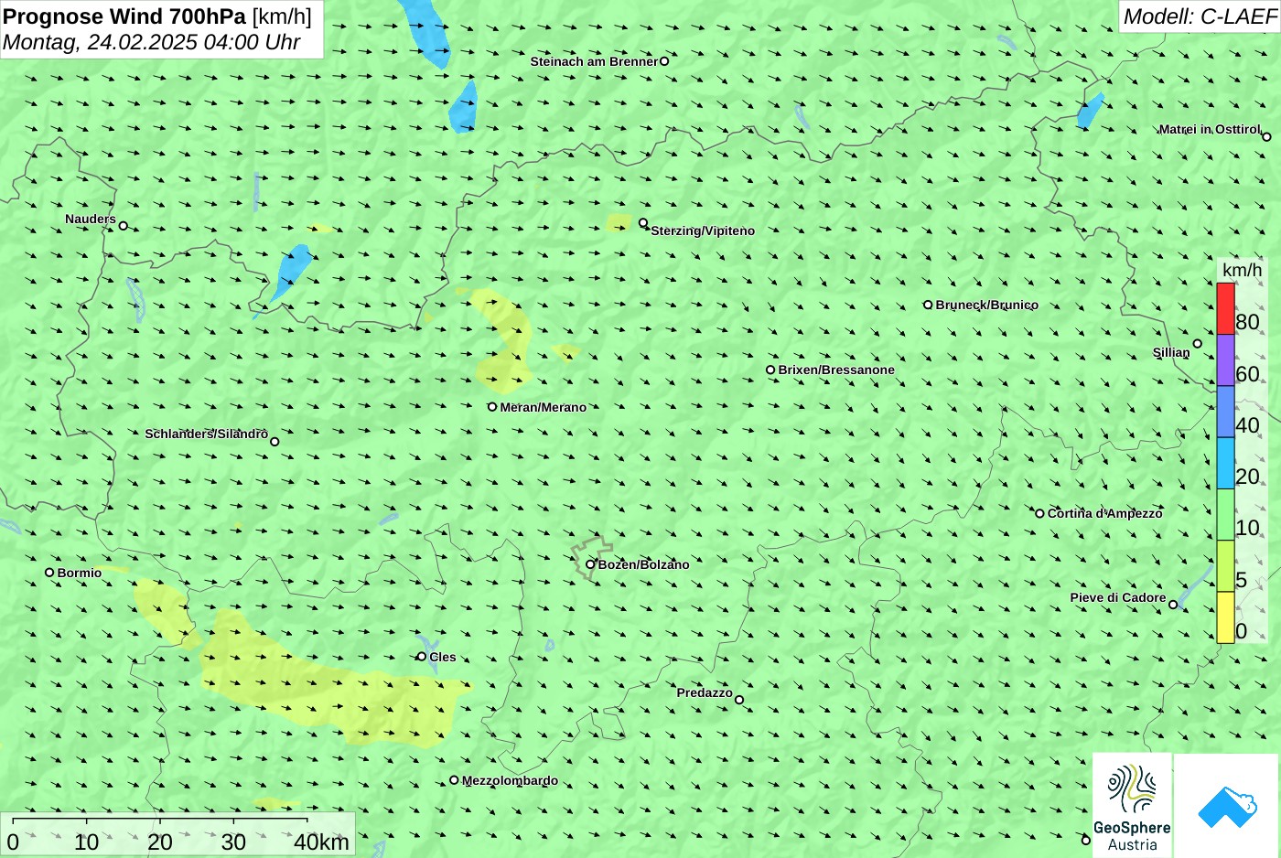
Task: Select the Steinach am Brenner location marker
Action: pyautogui.click(x=664, y=61)
